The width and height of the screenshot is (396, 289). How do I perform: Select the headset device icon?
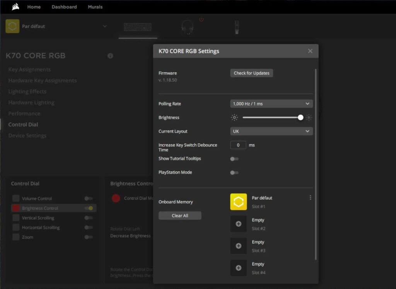[188, 27]
